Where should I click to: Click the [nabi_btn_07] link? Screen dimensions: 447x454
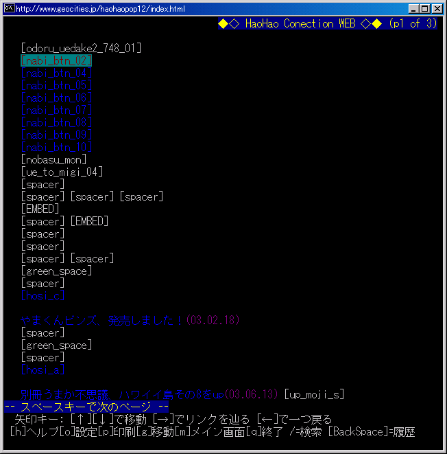click(56, 110)
